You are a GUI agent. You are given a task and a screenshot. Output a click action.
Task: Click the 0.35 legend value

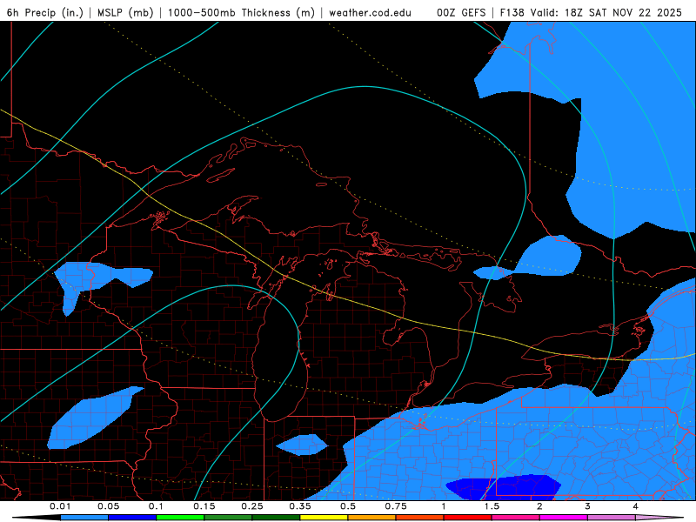click(x=300, y=506)
